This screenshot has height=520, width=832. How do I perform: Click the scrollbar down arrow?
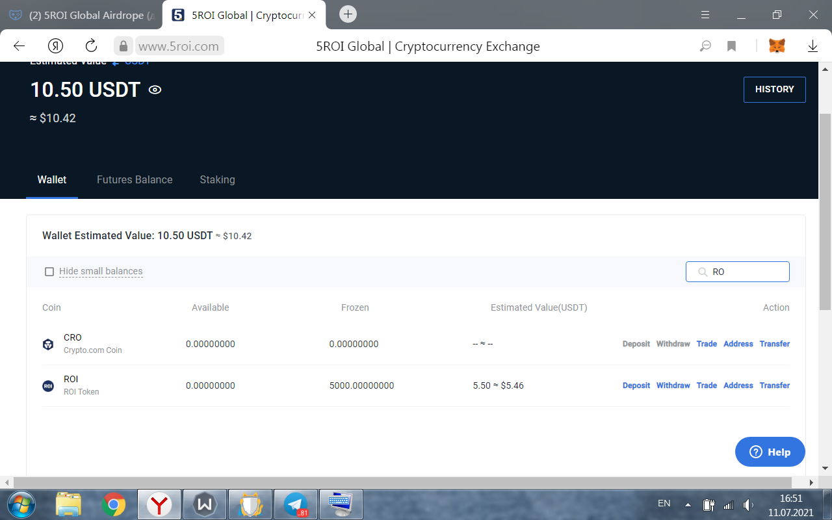pos(825,468)
